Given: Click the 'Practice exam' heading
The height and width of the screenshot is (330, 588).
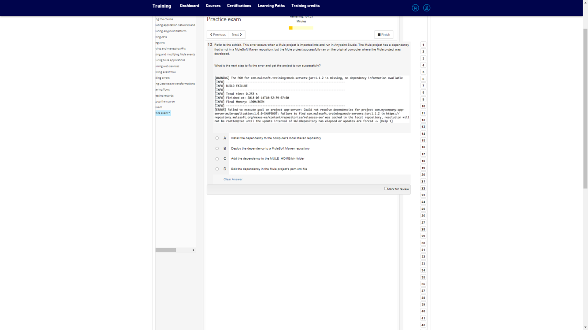Looking at the screenshot, I should point(224,19).
